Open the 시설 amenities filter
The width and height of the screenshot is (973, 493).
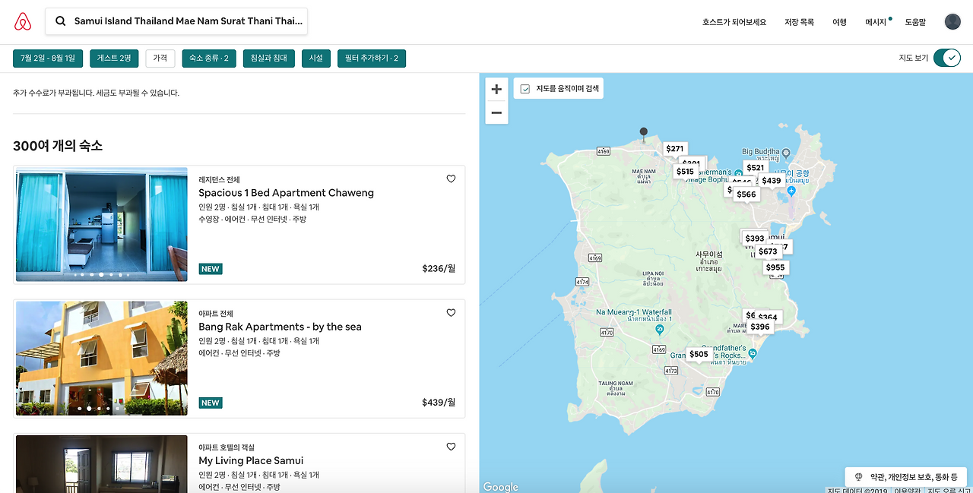(x=315, y=58)
